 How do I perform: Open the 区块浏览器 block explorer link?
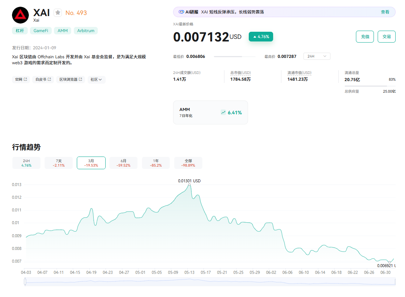click(x=71, y=79)
